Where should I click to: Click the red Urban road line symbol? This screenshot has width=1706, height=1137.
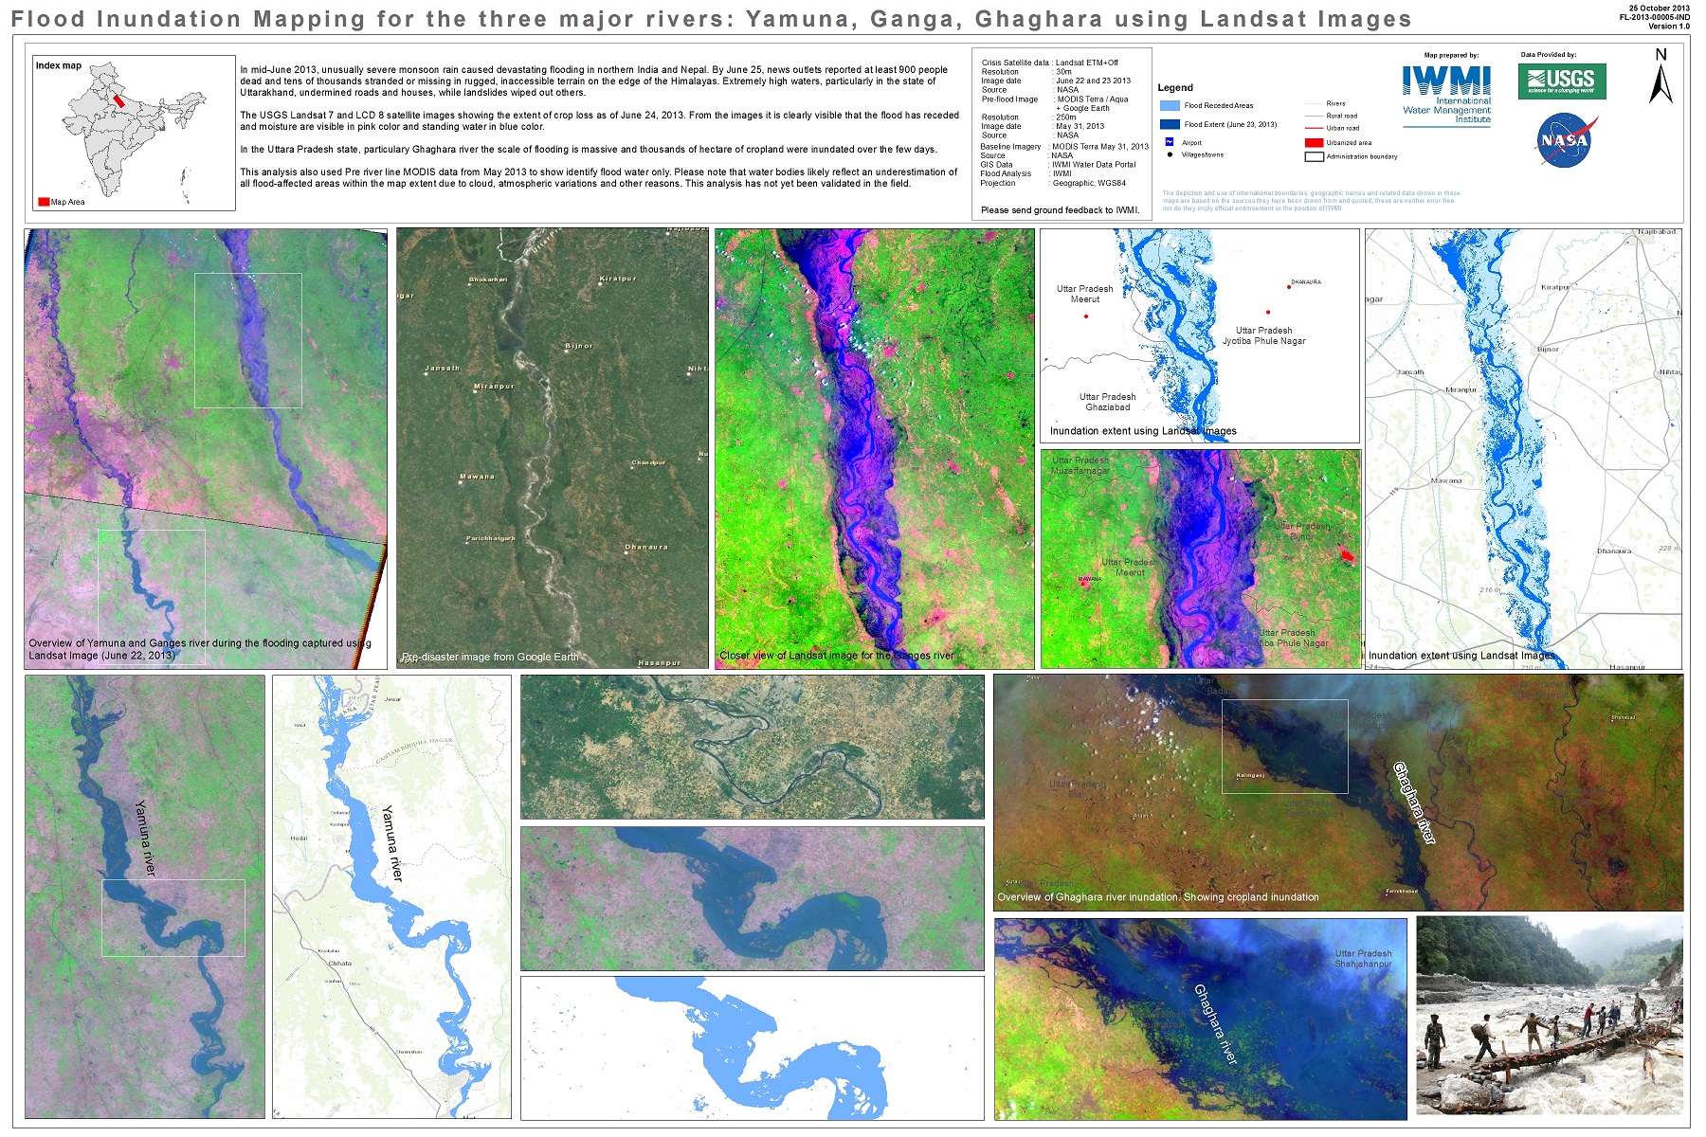tap(1314, 128)
